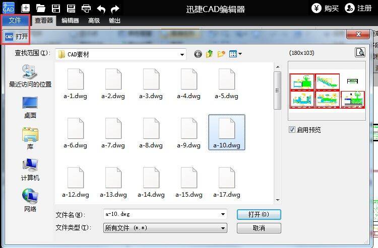Select file a-1.dwg
Image resolution: width=378 pixels, height=248 pixels.
tap(76, 84)
